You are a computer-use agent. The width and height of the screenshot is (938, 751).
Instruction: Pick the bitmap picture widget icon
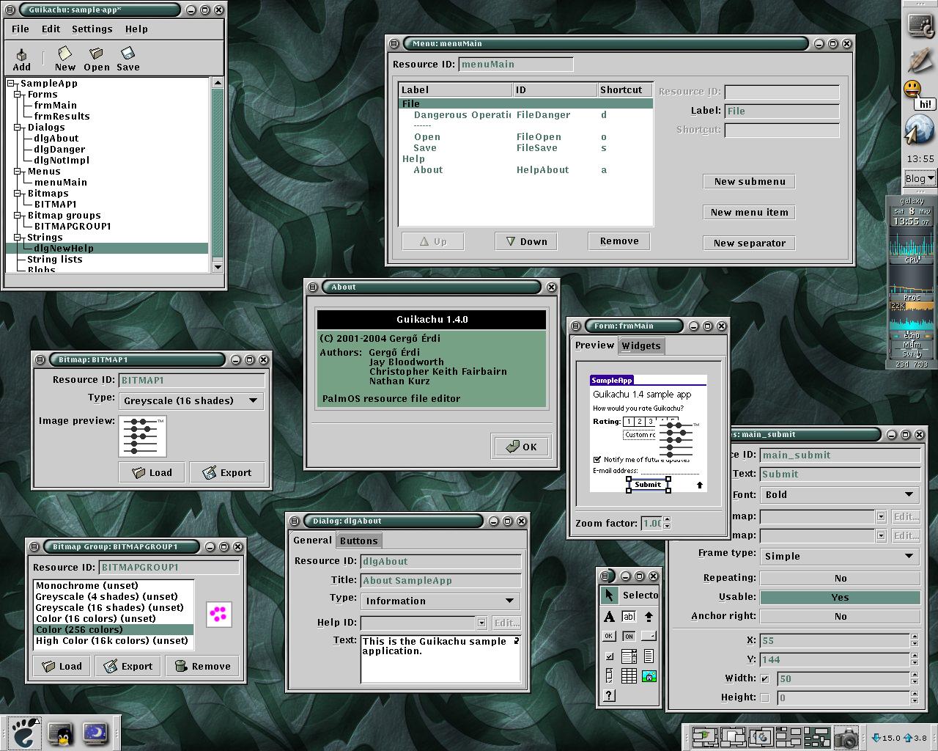pyautogui.click(x=649, y=675)
